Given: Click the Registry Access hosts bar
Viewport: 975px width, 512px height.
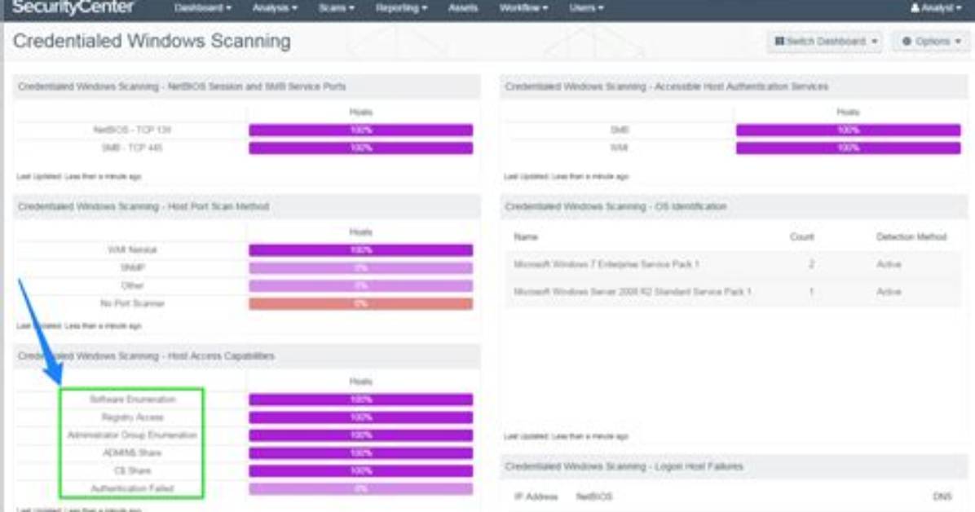Looking at the screenshot, I should pos(360,417).
